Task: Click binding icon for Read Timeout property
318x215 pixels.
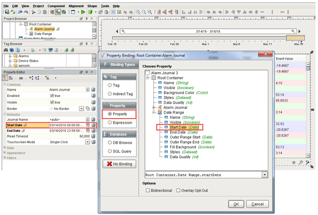Action: click(x=93, y=136)
